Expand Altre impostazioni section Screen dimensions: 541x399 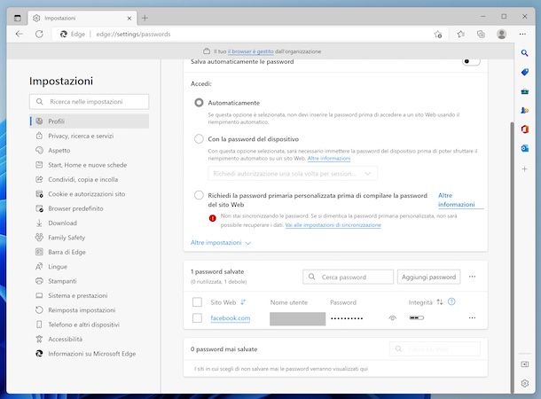221,242
